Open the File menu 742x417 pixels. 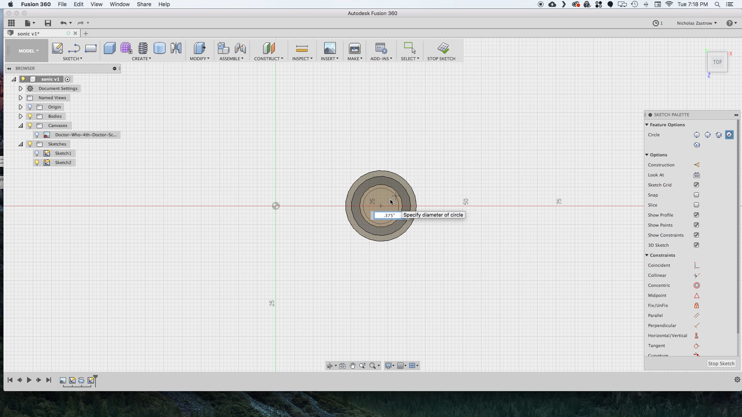[62, 4]
